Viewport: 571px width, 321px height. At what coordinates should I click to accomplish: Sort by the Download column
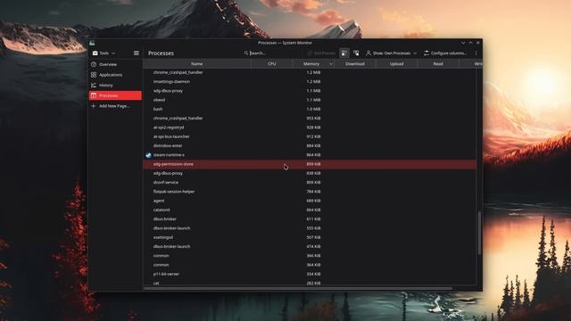click(355, 63)
